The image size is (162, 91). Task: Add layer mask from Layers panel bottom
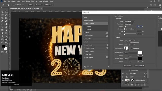coord(132,85)
